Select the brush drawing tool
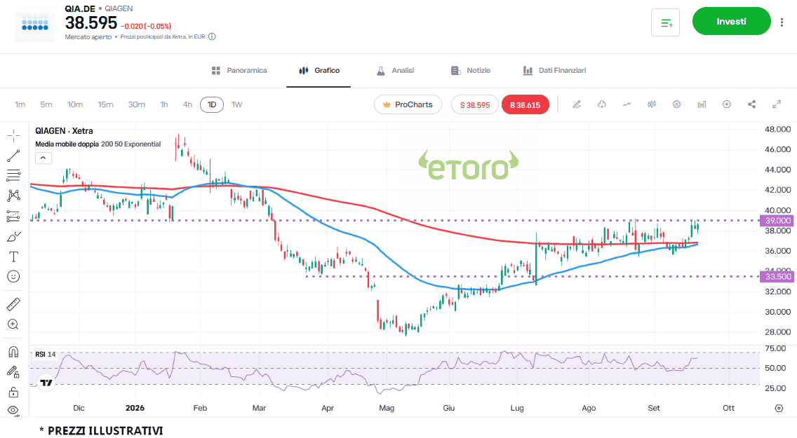The height and width of the screenshot is (438, 797). coord(14,236)
